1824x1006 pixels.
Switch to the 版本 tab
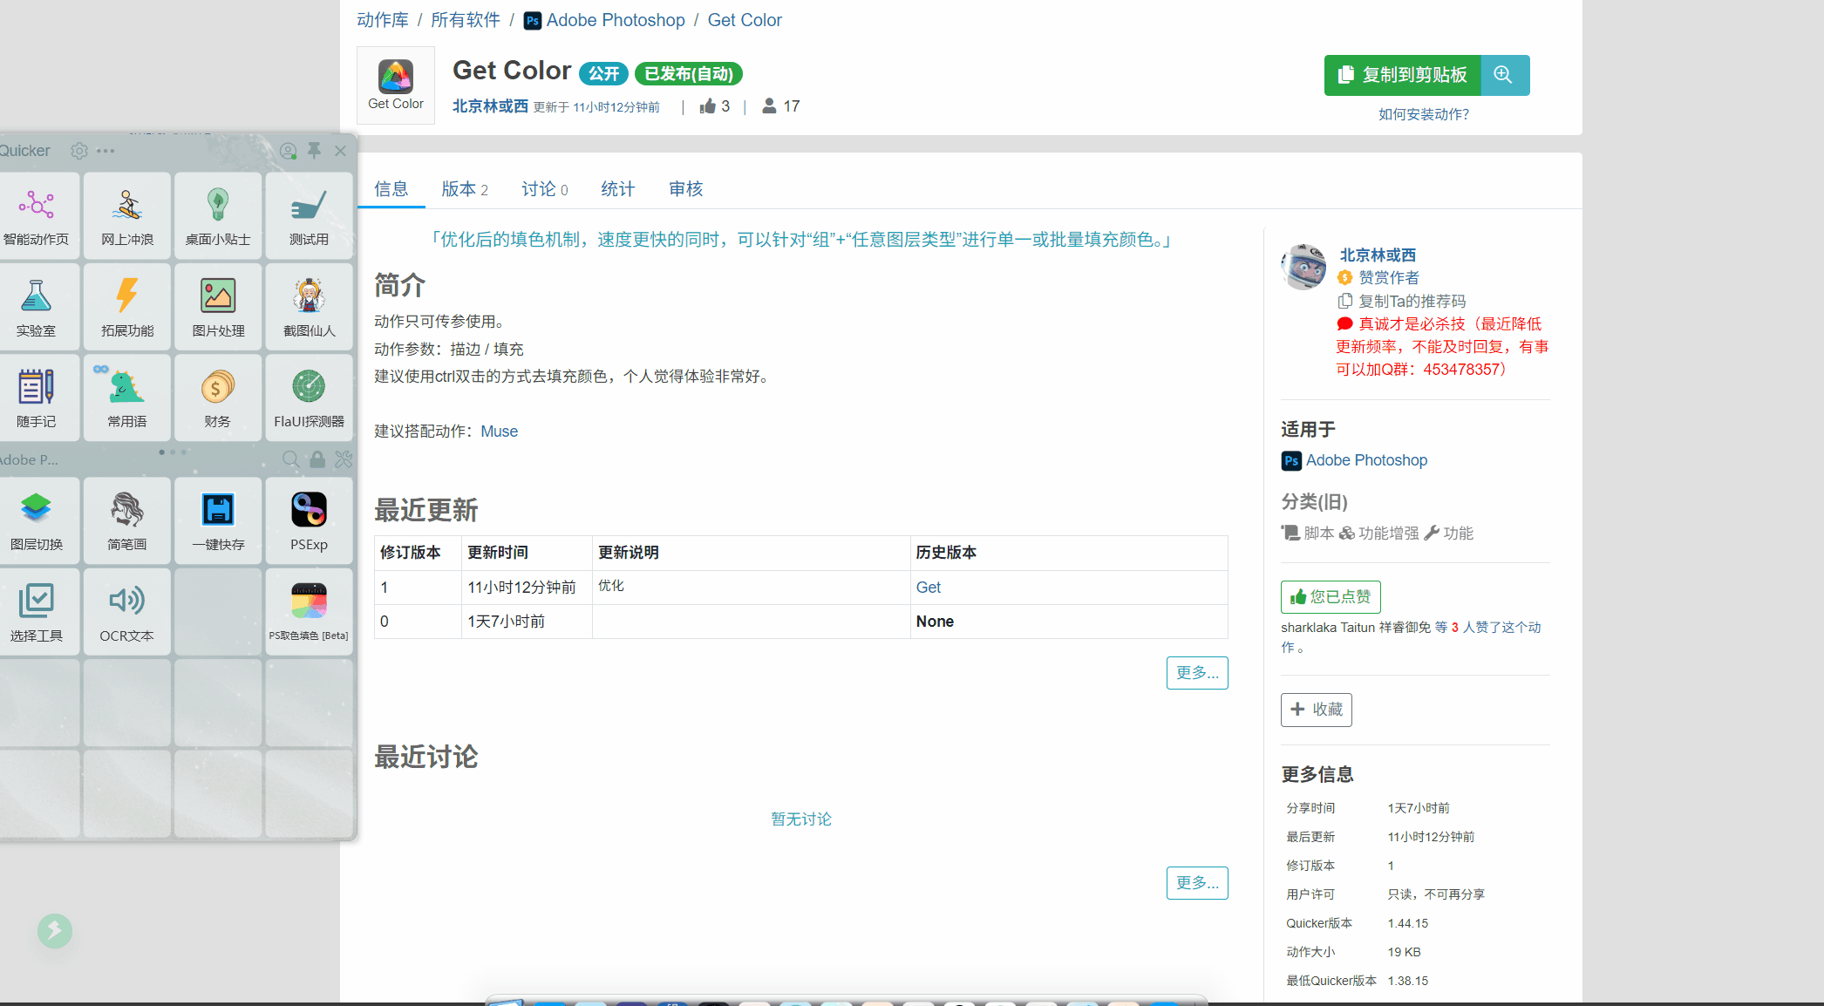[465, 189]
